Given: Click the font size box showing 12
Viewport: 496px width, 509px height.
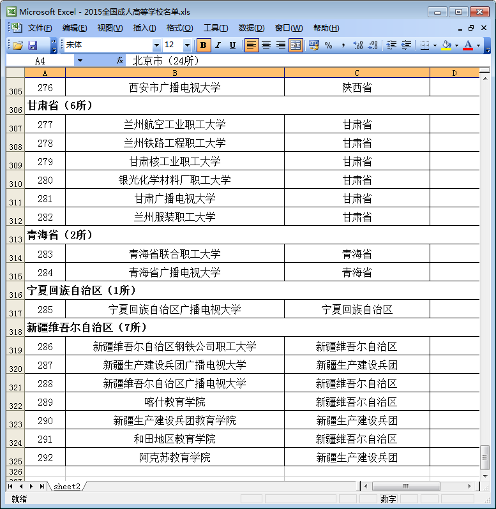Looking at the screenshot, I should [173, 45].
